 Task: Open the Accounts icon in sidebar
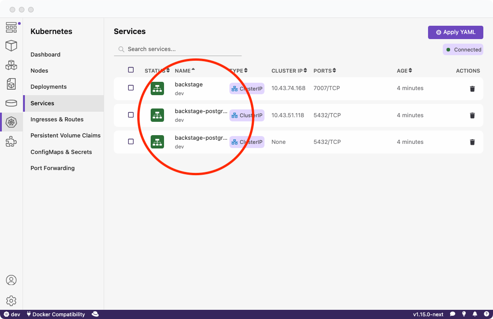click(11, 280)
